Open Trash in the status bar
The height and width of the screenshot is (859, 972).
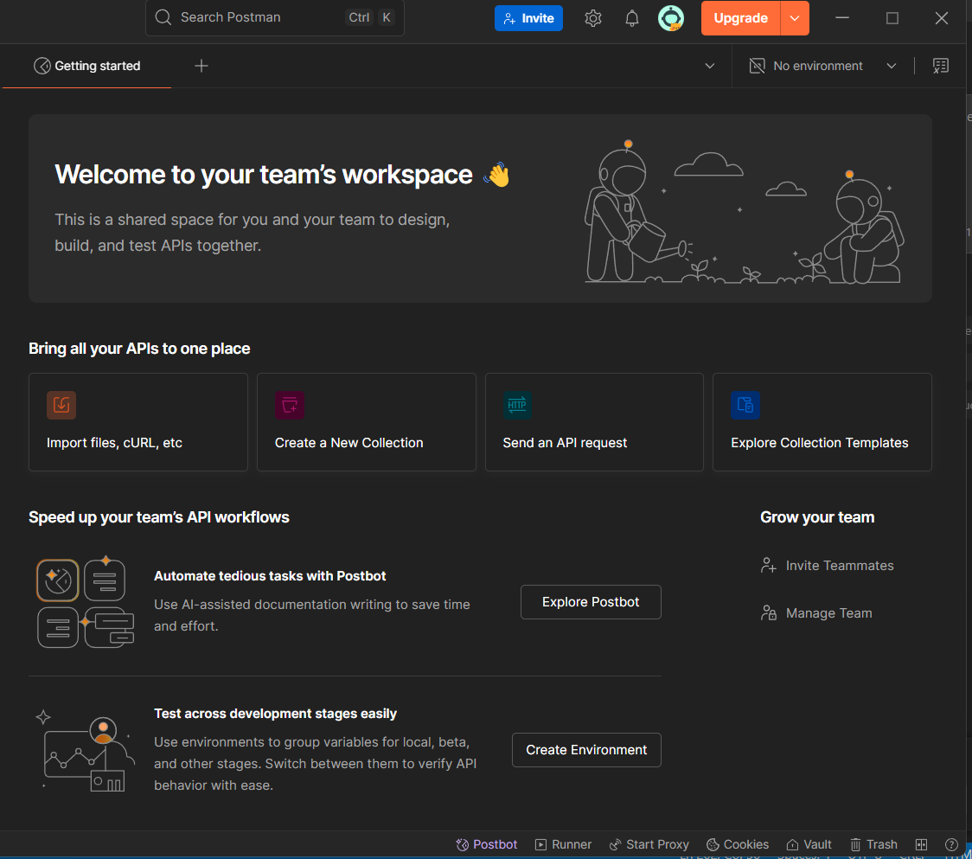pyautogui.click(x=873, y=844)
